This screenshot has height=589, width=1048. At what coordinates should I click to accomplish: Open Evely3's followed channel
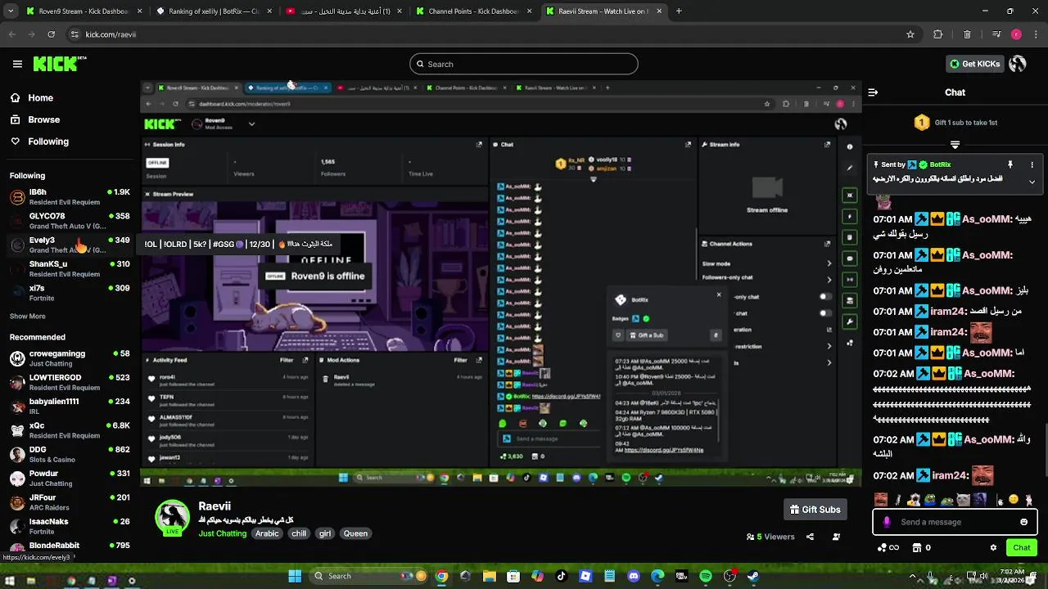pos(70,245)
